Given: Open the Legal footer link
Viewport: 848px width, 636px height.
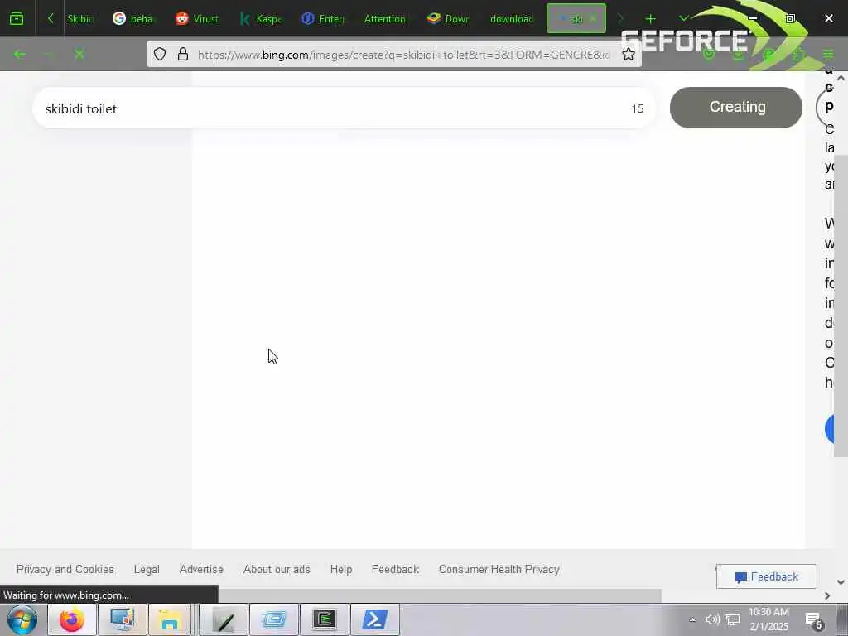Looking at the screenshot, I should coord(147,570).
